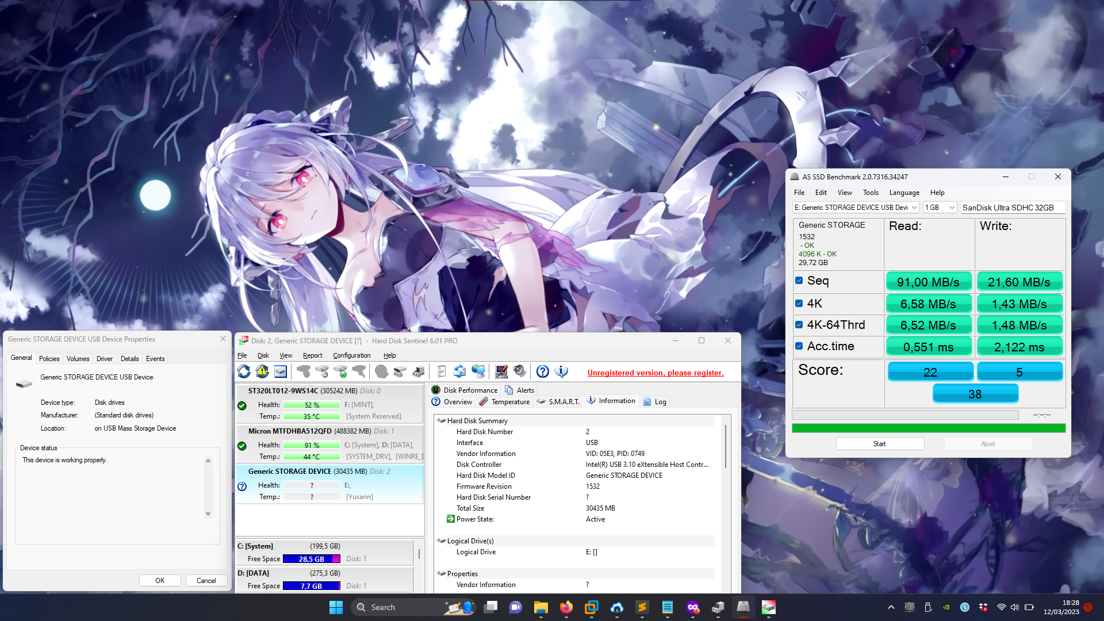Screen dimensions: 1104x621
Task: Click the Refresh icon in Hard Disk Sentinel toolbar
Action: (x=244, y=371)
